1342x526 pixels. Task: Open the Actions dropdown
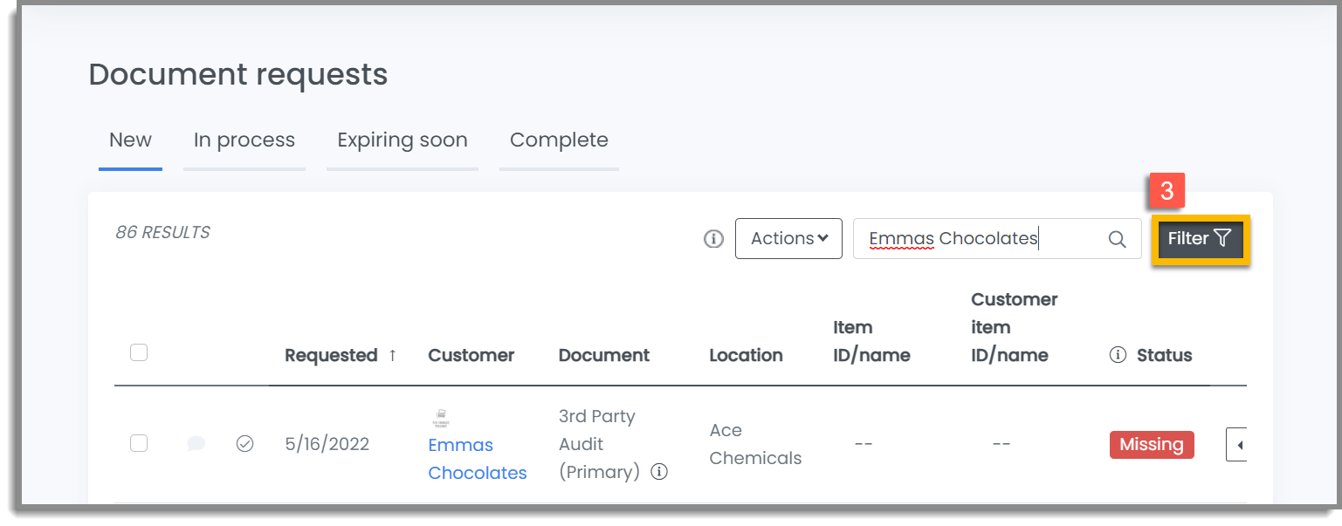[788, 238]
